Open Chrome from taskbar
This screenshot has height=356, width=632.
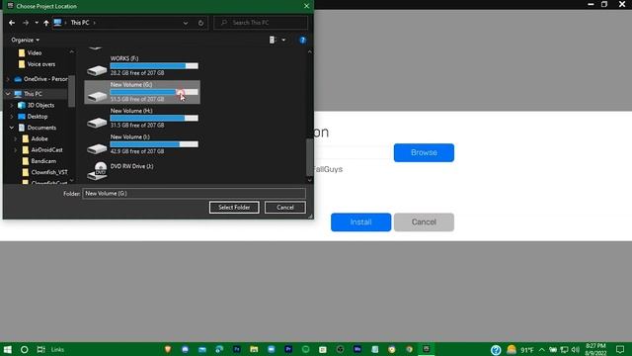click(x=409, y=349)
